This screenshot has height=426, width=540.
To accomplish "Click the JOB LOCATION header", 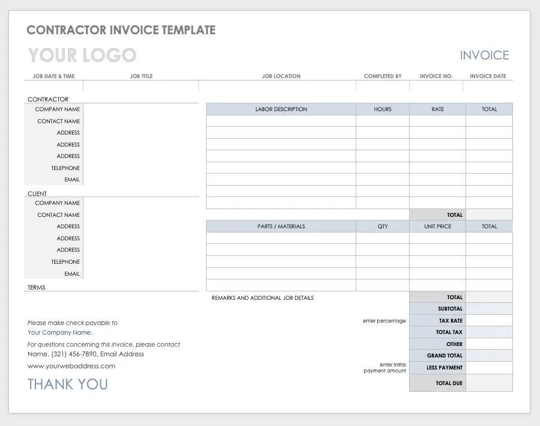I will click(281, 76).
